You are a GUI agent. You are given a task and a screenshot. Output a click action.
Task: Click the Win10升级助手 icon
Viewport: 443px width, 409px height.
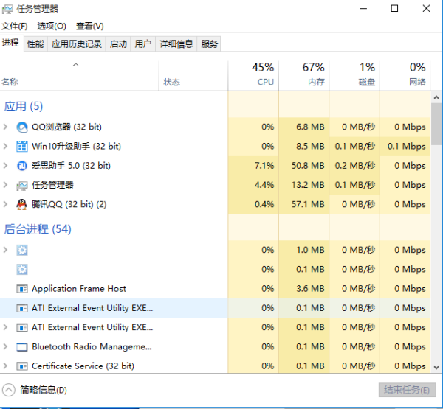(22, 146)
